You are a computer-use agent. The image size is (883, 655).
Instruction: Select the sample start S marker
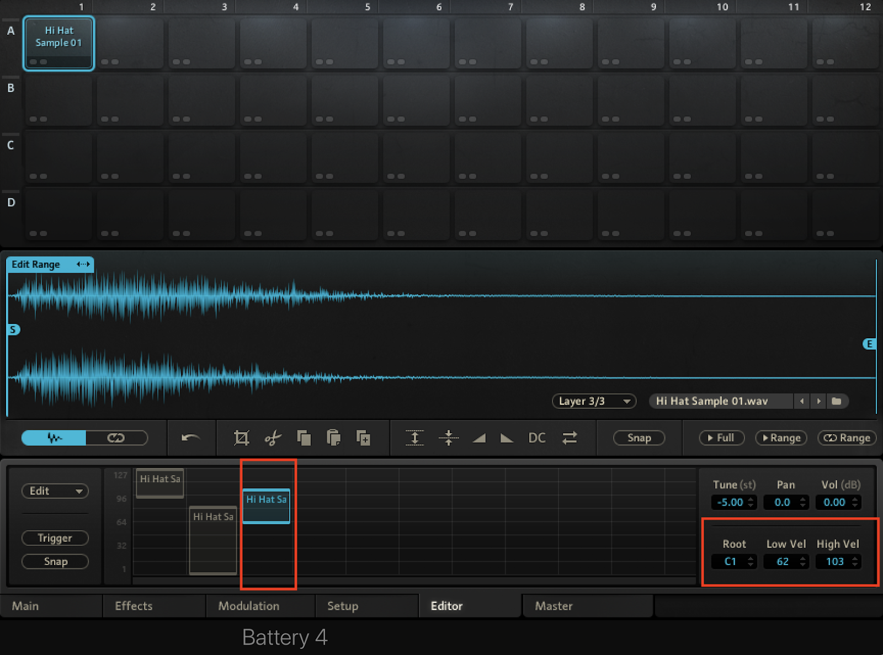[x=13, y=330]
